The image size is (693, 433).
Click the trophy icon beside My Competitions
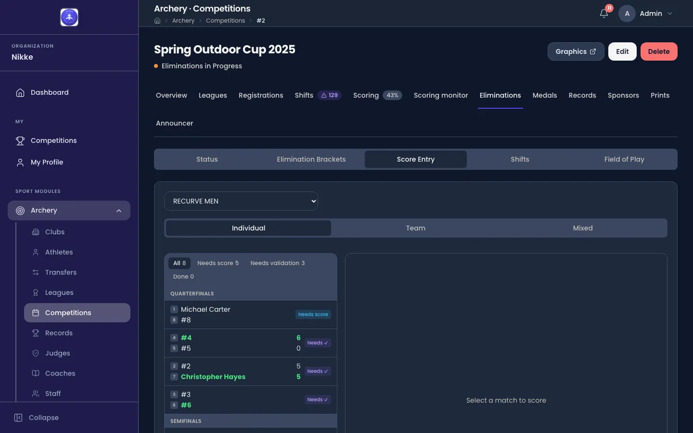pyautogui.click(x=20, y=140)
